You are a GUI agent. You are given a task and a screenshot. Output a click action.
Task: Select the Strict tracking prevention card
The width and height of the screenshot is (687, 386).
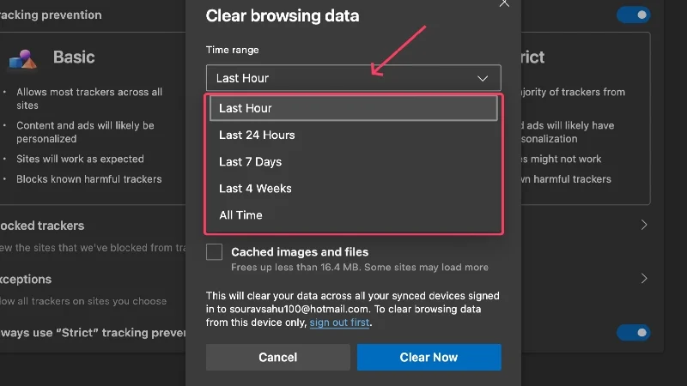(584, 120)
